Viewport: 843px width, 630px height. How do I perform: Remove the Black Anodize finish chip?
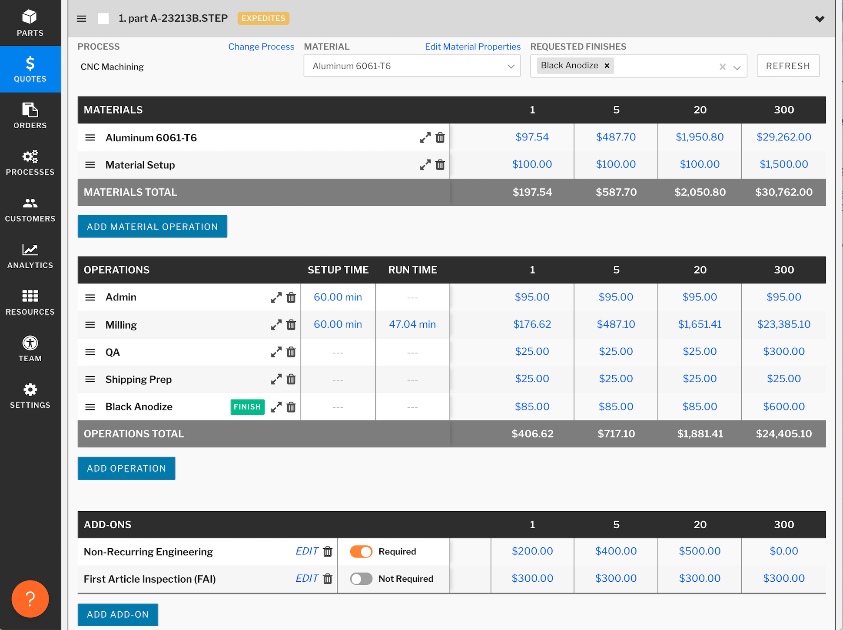607,66
